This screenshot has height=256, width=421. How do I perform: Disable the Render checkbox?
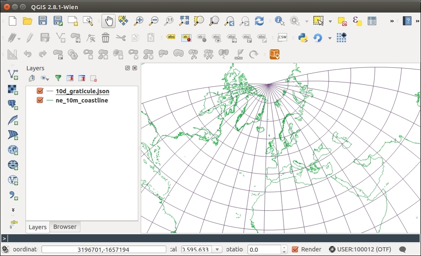point(295,249)
